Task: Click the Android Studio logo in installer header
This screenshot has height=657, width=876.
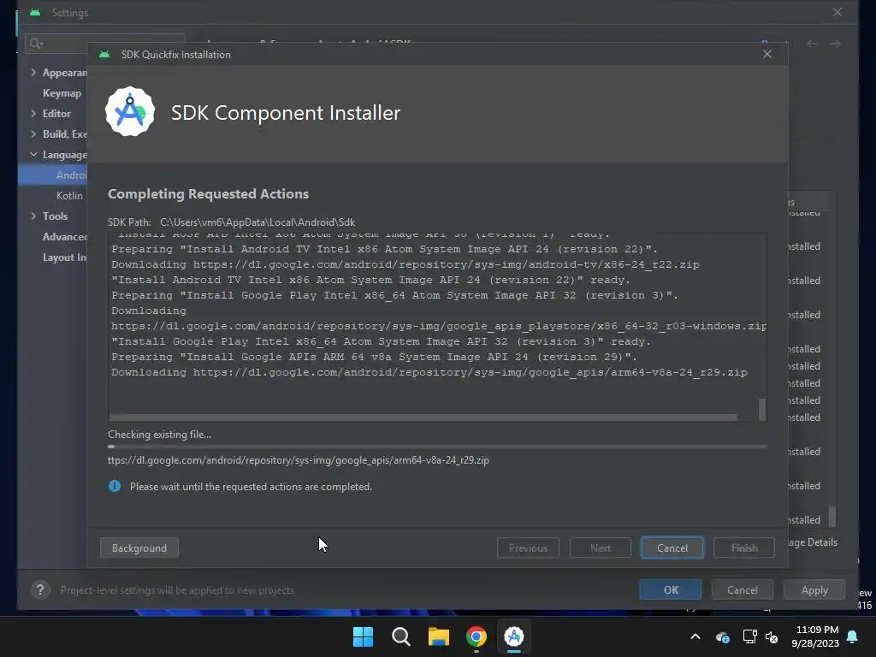Action: coord(130,111)
